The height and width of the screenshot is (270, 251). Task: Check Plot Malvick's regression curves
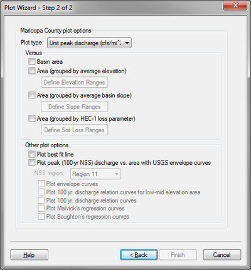[x=41, y=208]
